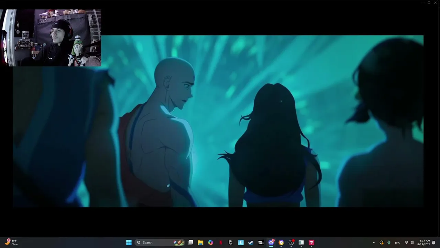Image resolution: width=440 pixels, height=248 pixels.
Task: Open the clock and calendar flyout
Action: tap(424, 242)
